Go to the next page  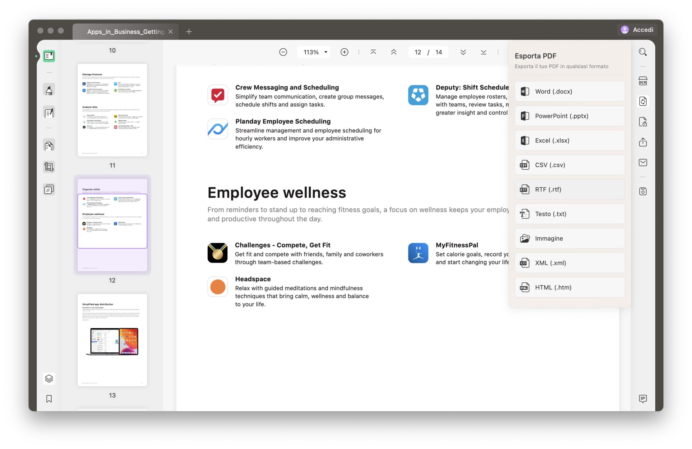tap(463, 52)
